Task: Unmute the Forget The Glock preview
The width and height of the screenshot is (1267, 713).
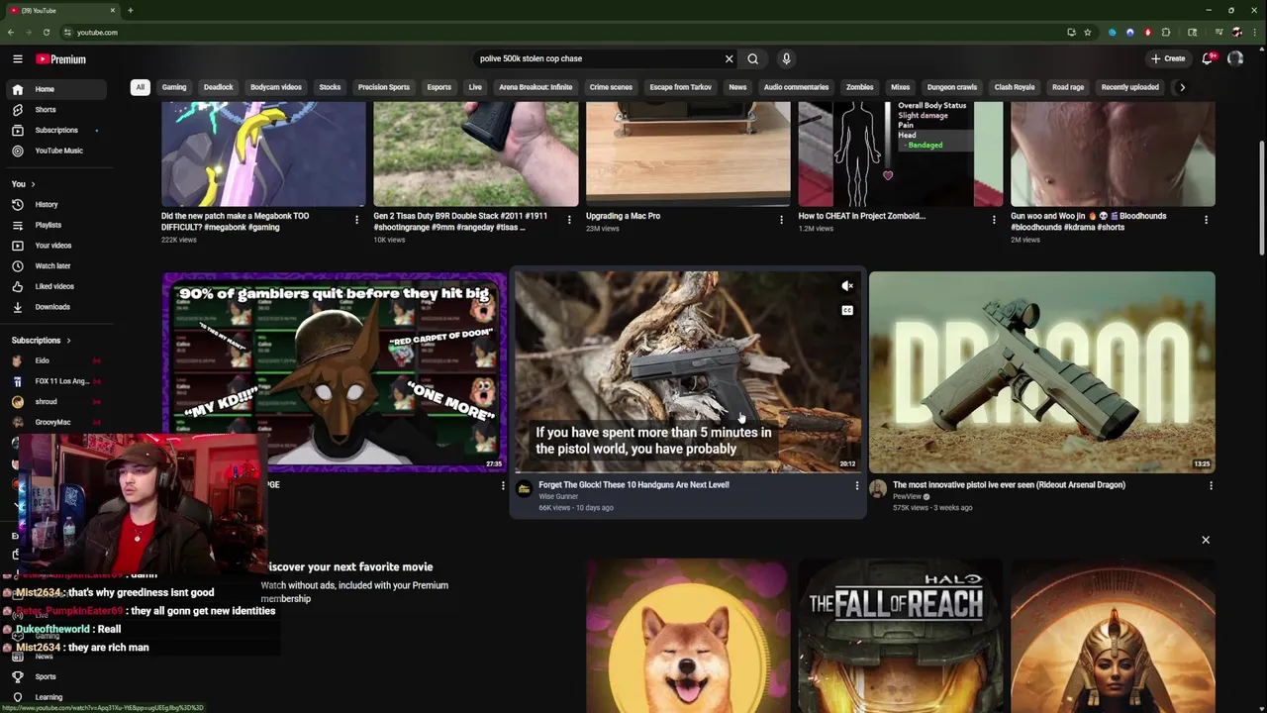Action: (x=847, y=286)
